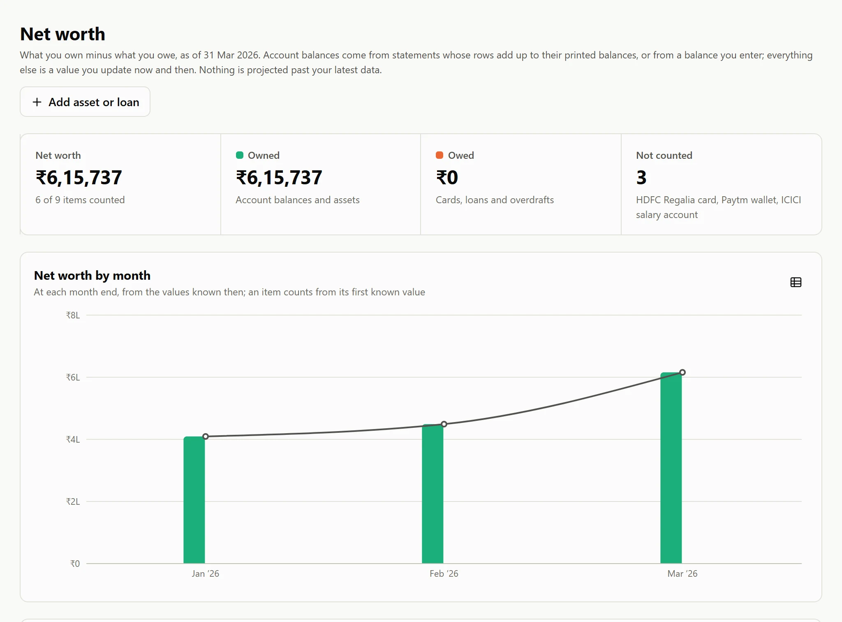The width and height of the screenshot is (842, 622).
Task: Click the Feb '26 line data point
Action: click(444, 424)
